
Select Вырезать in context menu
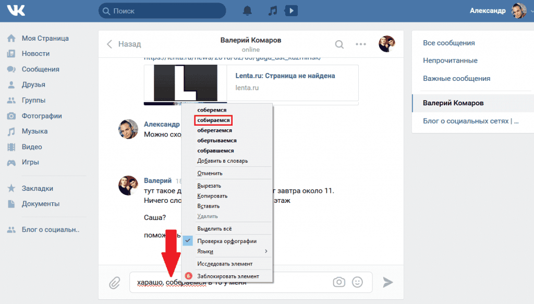tap(209, 186)
